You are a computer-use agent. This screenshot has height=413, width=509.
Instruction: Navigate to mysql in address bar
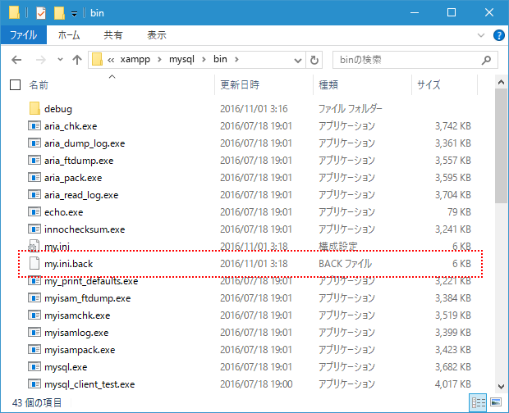[x=181, y=60]
